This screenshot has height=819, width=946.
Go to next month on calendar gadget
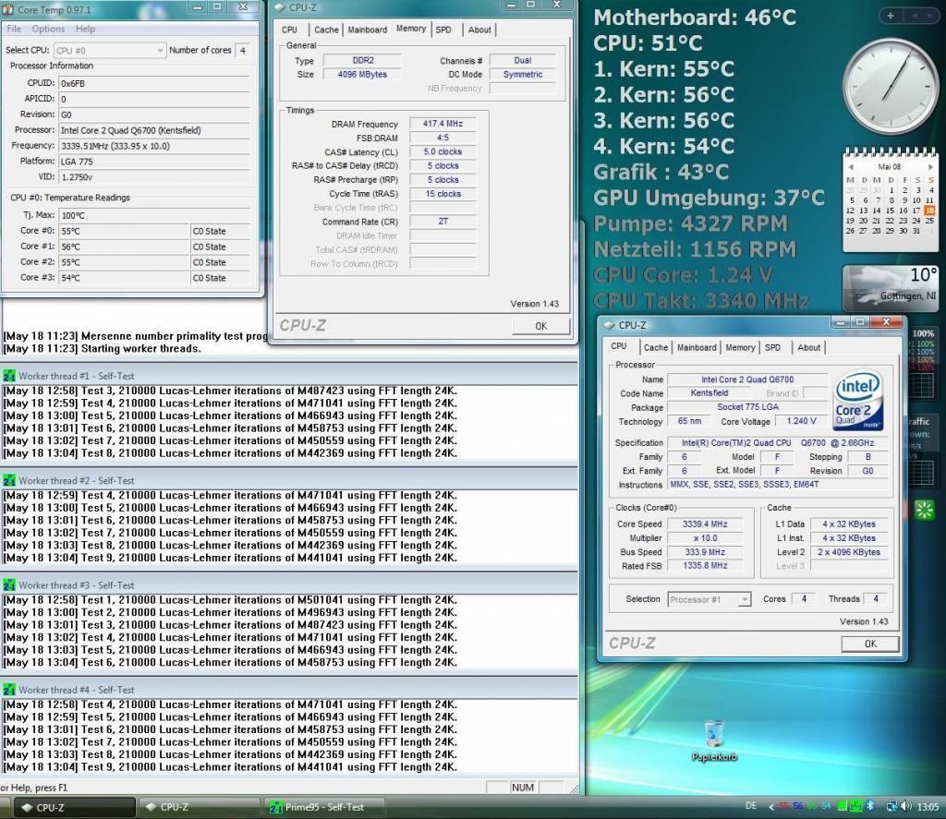pos(930,167)
